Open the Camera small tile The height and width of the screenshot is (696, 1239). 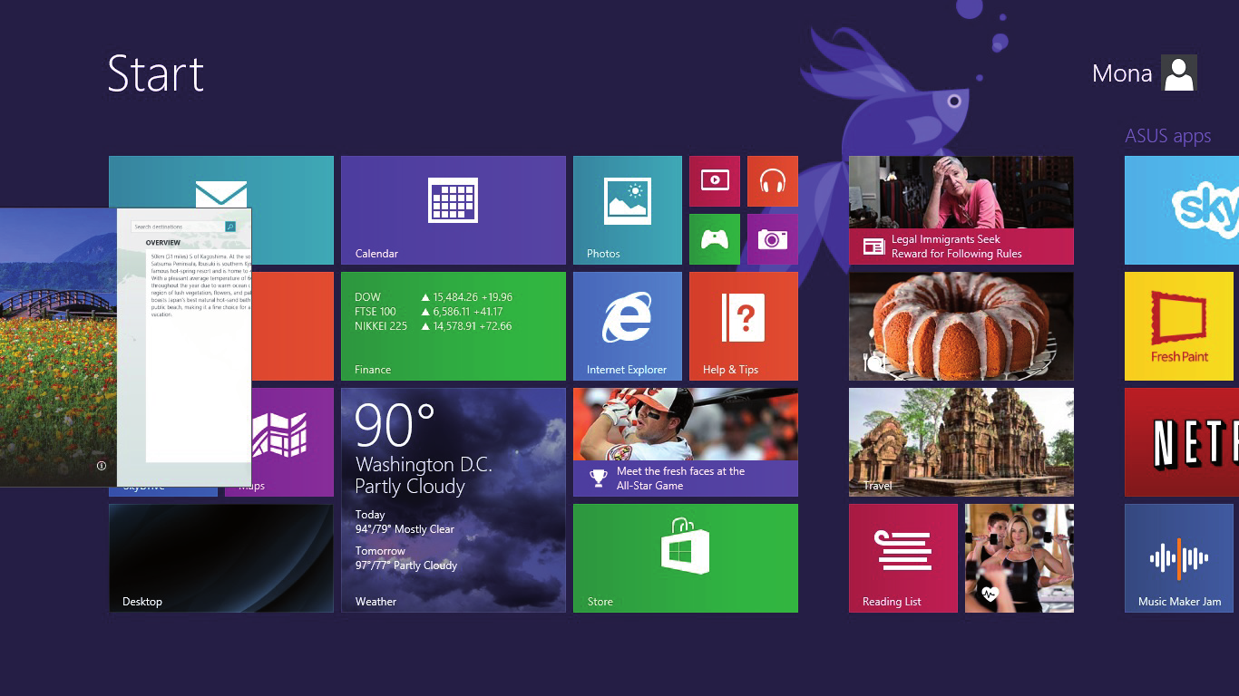coord(773,239)
